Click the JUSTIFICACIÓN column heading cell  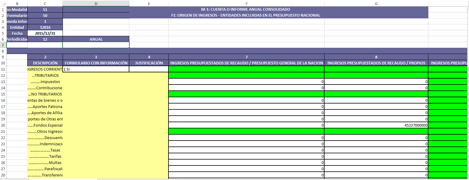[149, 63]
